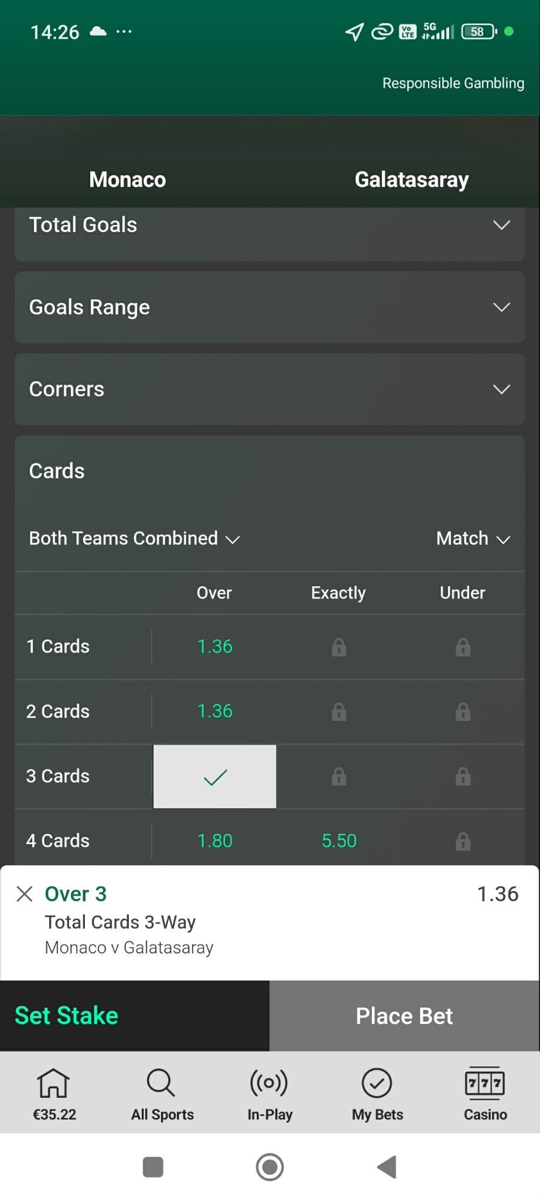Image resolution: width=540 pixels, height=1201 pixels.
Task: Open the Both Teams Combined dropdown
Action: pos(134,539)
